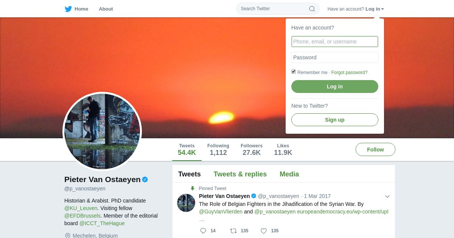Like the pinned tweet via heart icon

tap(264, 231)
